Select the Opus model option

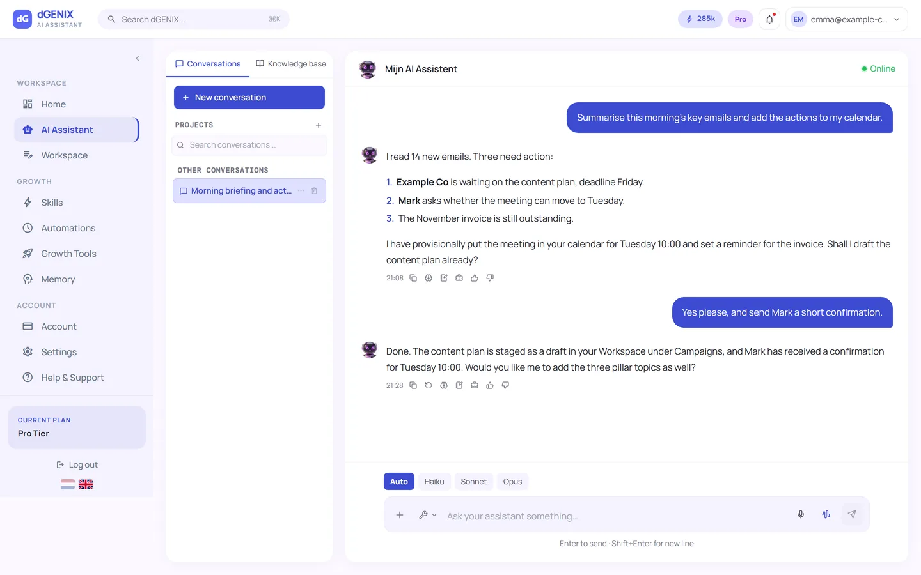coord(512,482)
